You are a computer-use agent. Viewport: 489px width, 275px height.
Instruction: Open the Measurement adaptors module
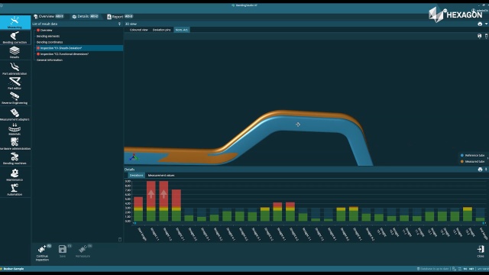[x=15, y=115]
